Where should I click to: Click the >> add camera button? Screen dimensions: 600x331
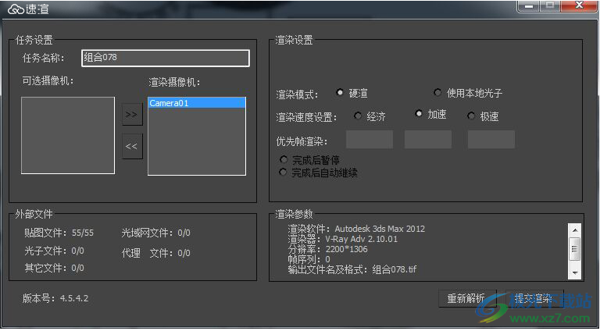point(131,114)
